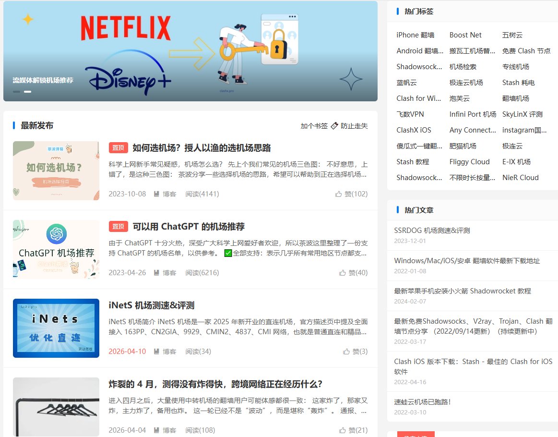Click the 博客 category icon dated 2026-04-04
This screenshot has width=558, height=437.
pos(156,430)
